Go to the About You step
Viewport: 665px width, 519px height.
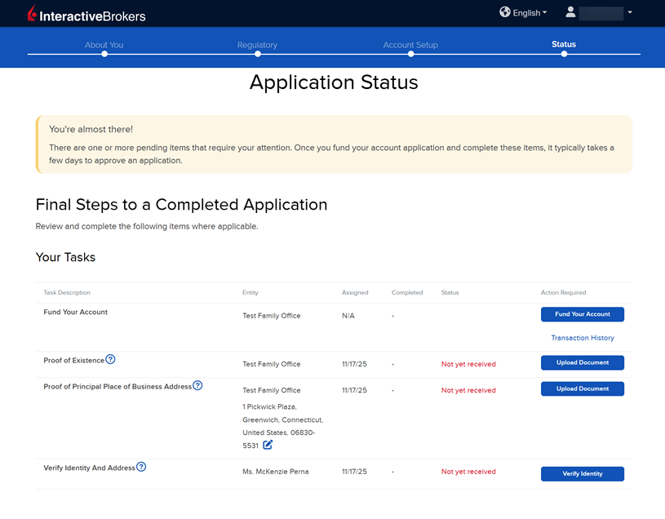pos(104,45)
